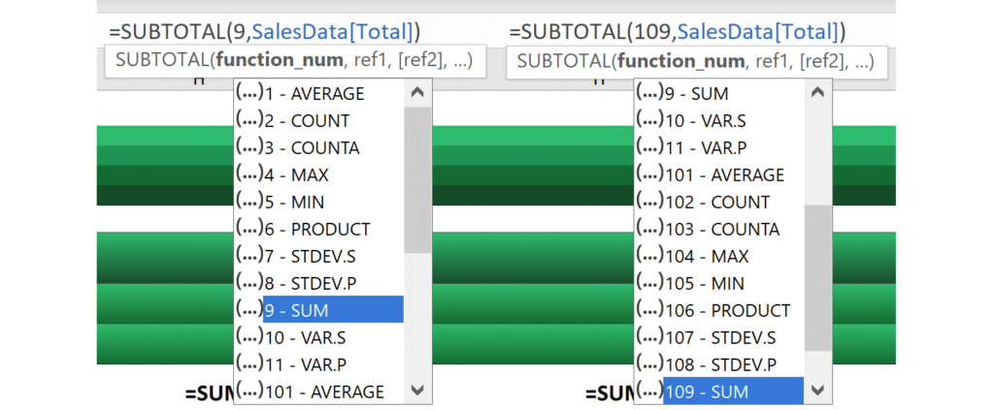Click icon beside 4 - MAX entry

click(x=249, y=175)
